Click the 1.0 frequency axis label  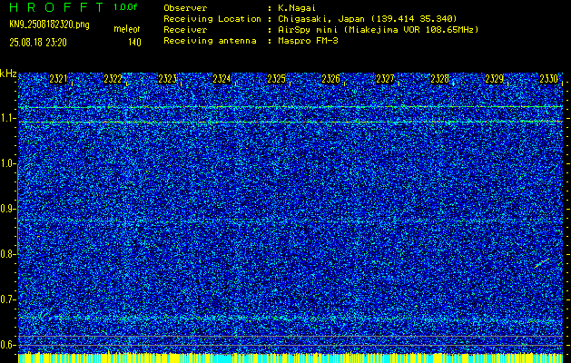click(7, 164)
